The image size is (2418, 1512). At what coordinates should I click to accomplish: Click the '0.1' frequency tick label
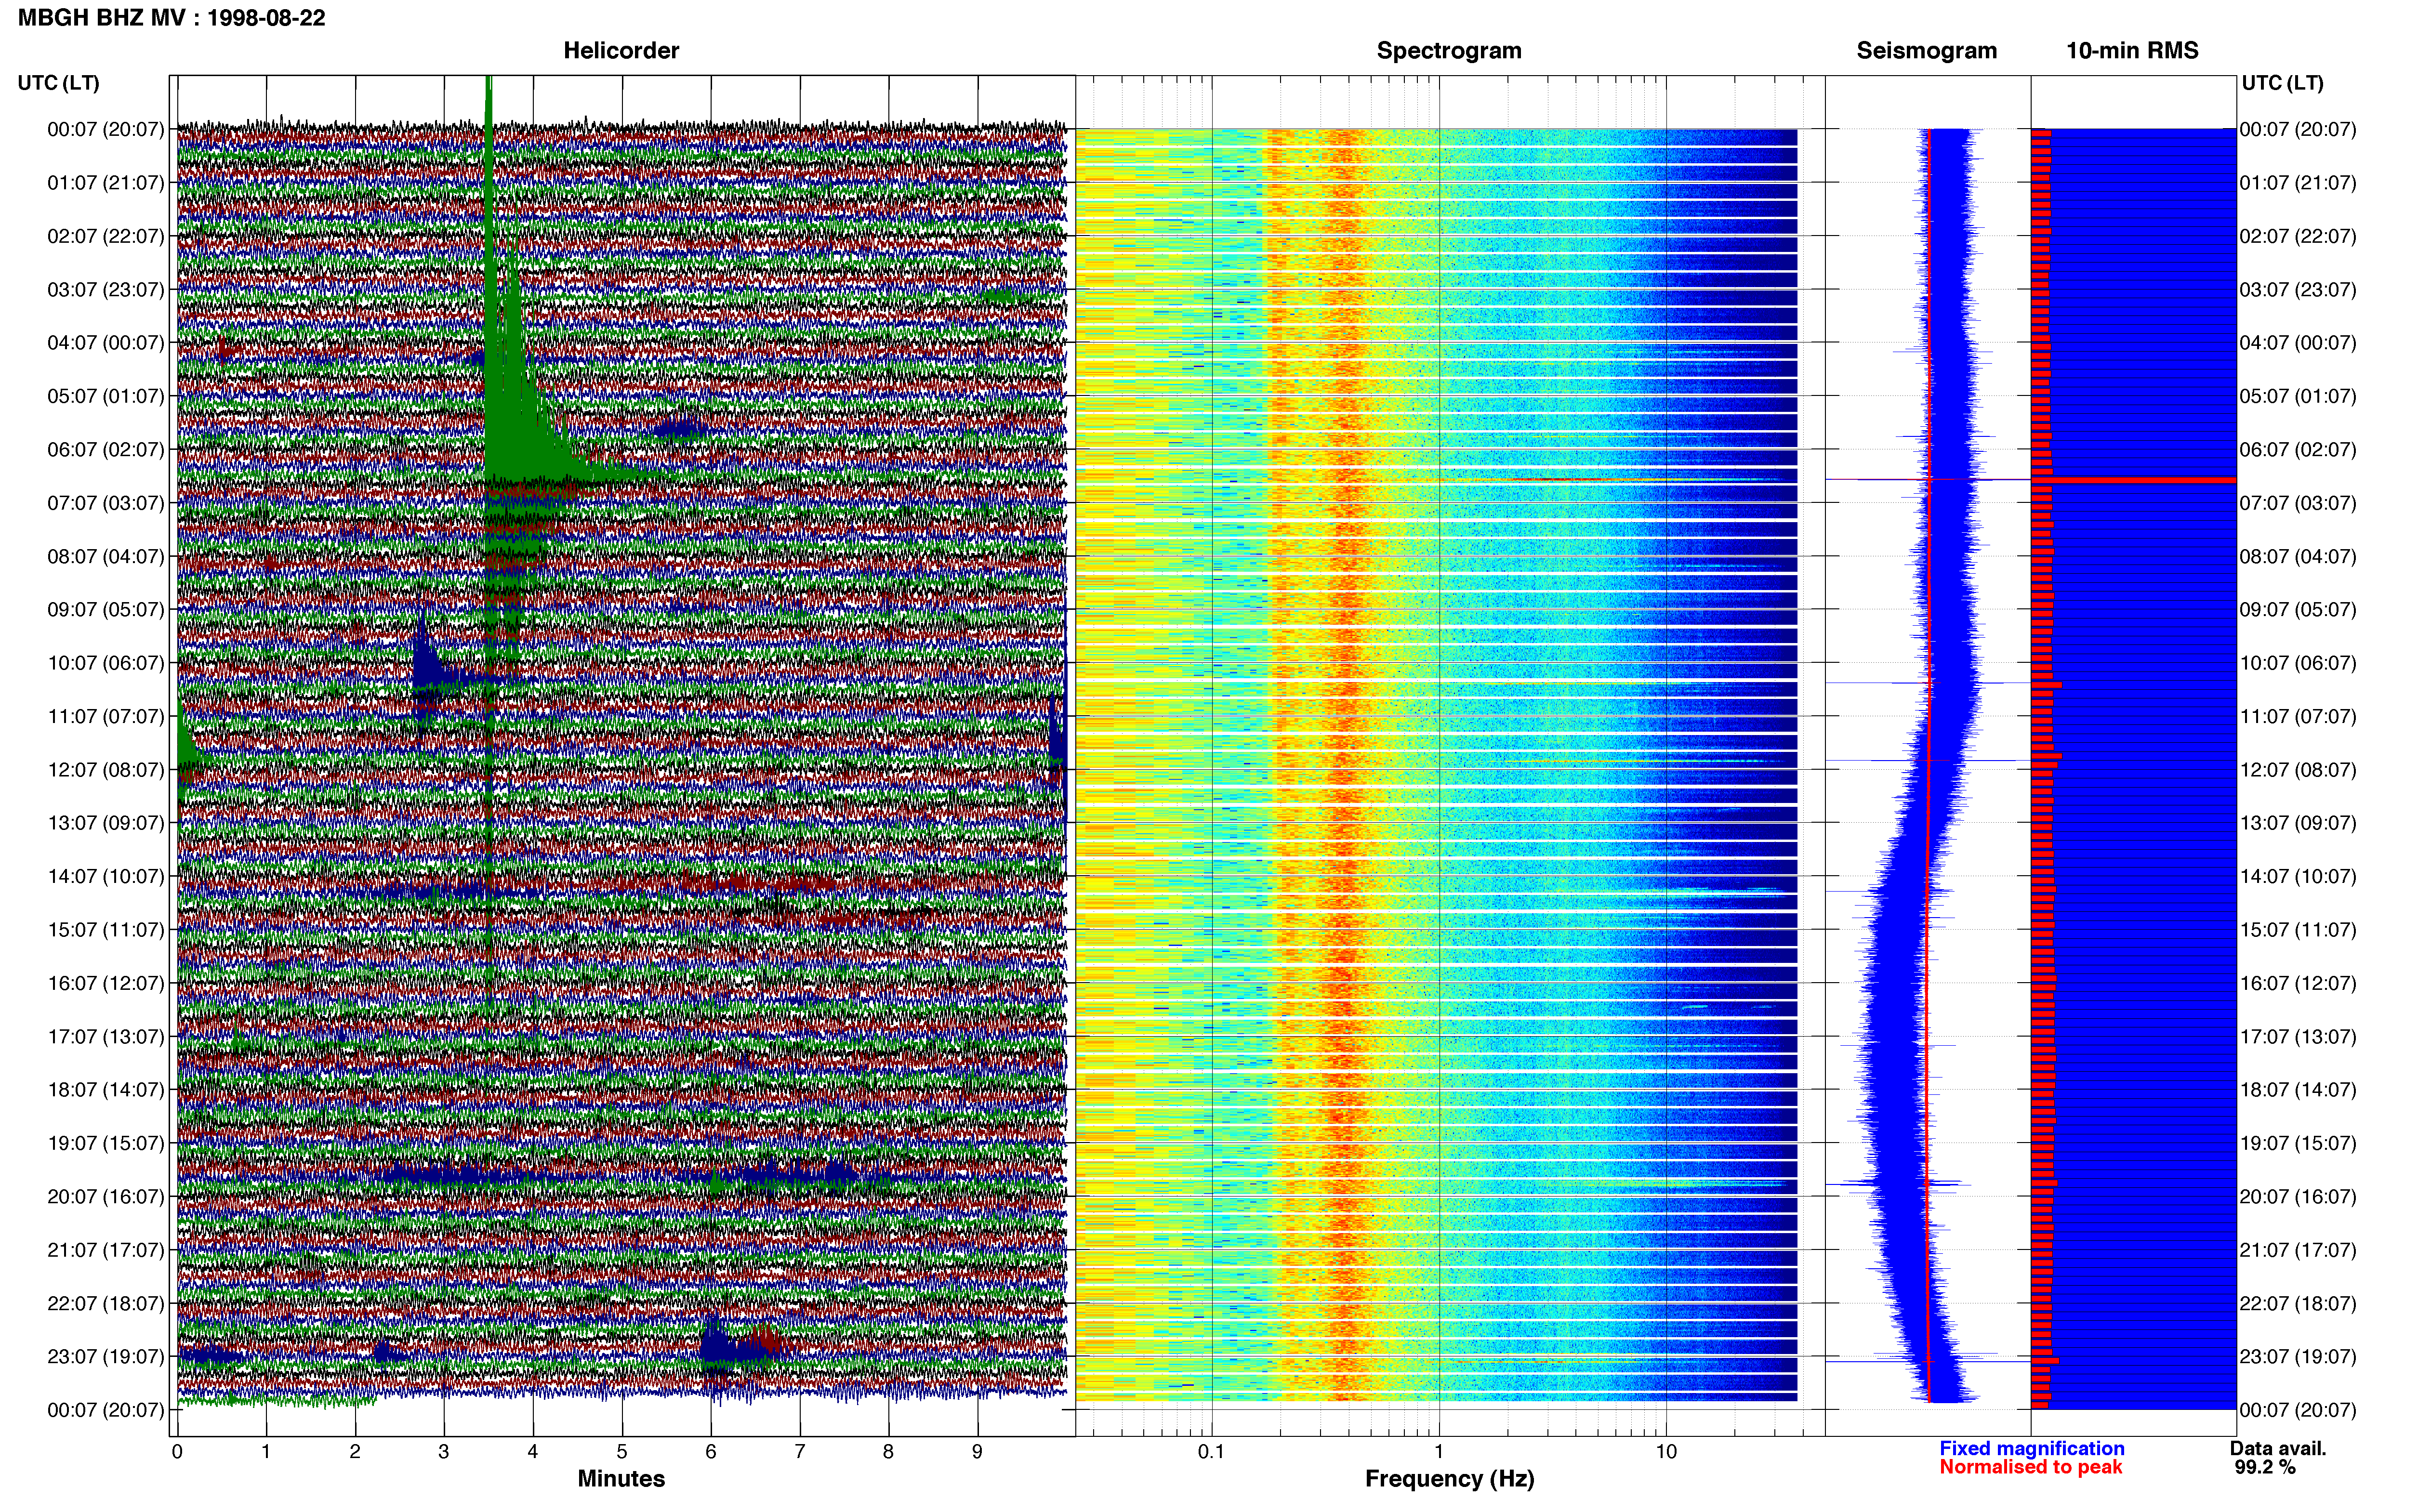point(1211,1452)
